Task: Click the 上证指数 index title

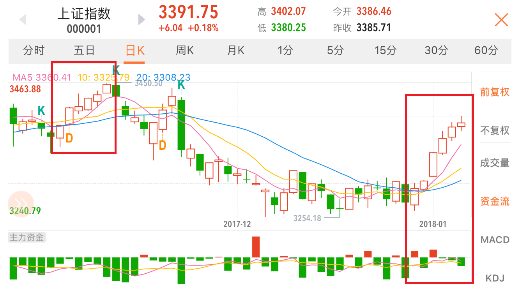Action: click(84, 14)
